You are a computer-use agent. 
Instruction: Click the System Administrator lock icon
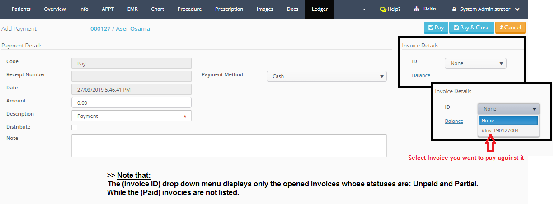(x=454, y=9)
